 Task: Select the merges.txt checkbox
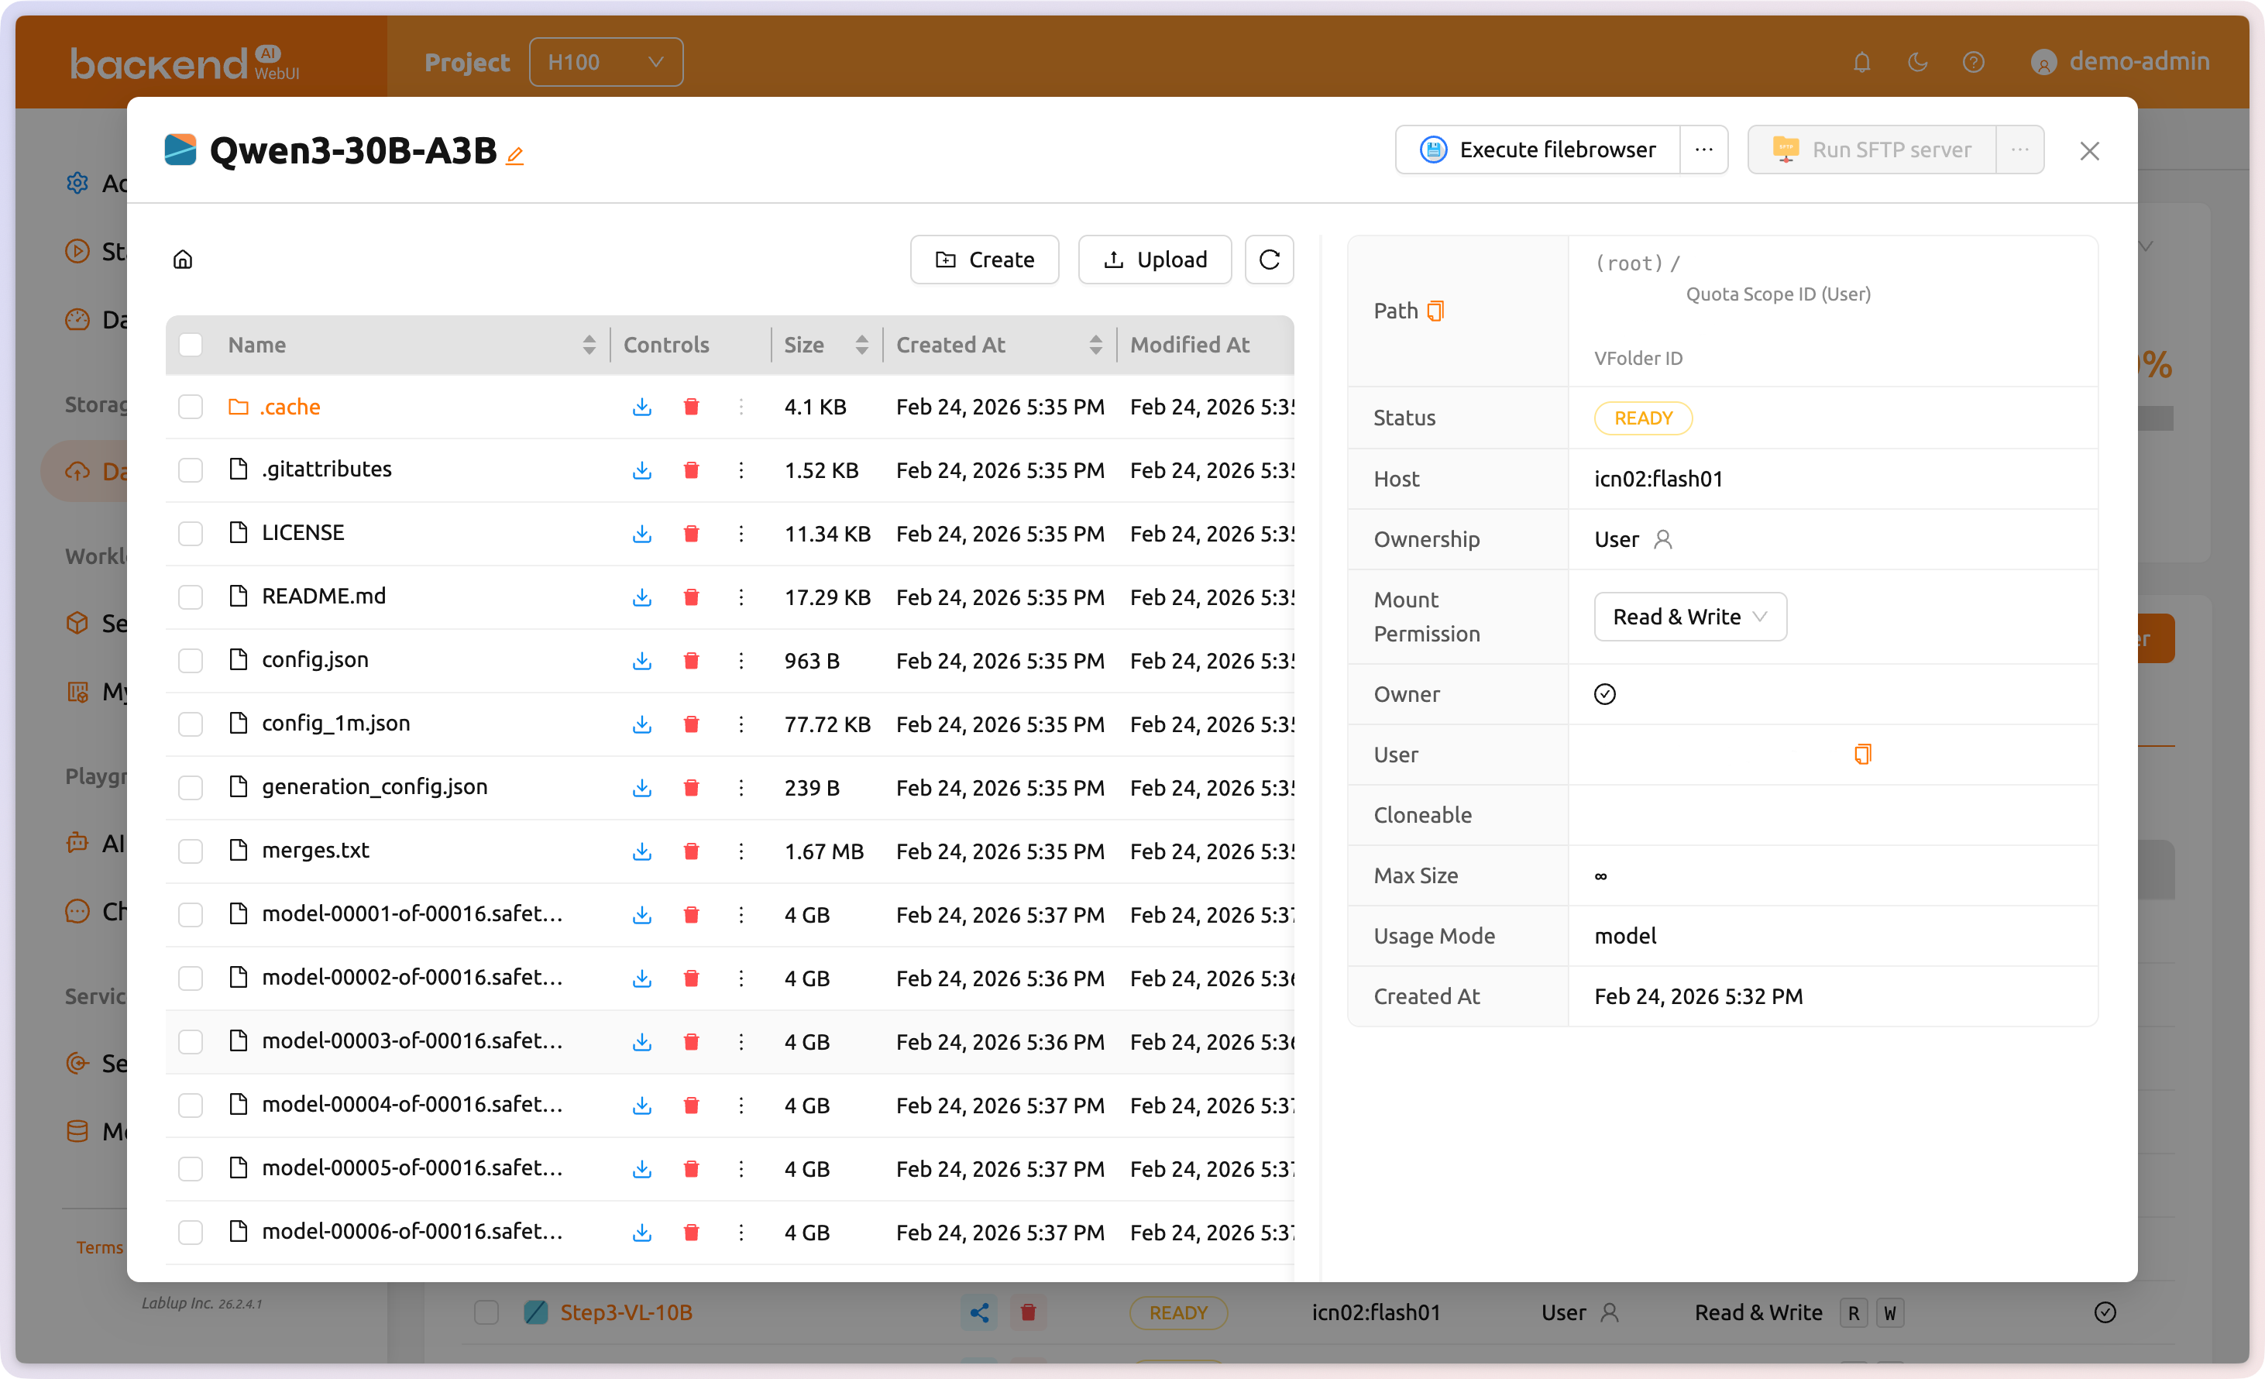click(191, 851)
